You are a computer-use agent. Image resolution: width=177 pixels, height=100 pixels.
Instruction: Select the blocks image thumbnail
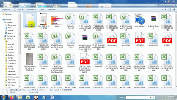tap(57, 20)
